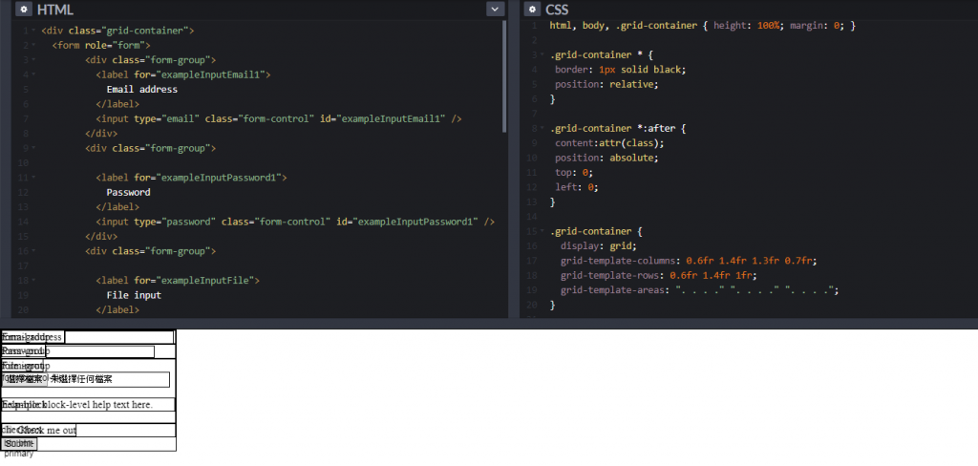The image size is (978, 466).
Task: Open the HTML editor settings gear
Action: (x=24, y=10)
